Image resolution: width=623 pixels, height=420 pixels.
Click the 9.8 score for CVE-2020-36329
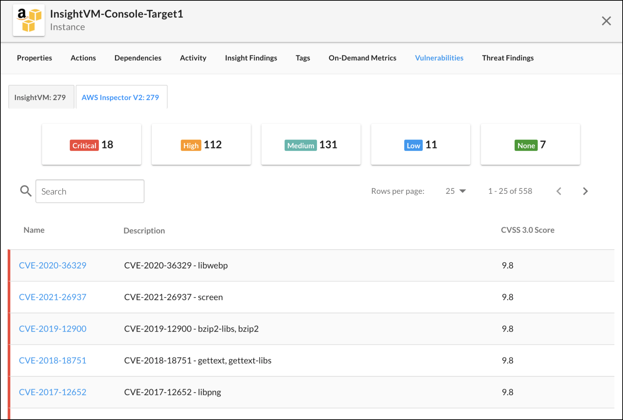click(x=507, y=265)
